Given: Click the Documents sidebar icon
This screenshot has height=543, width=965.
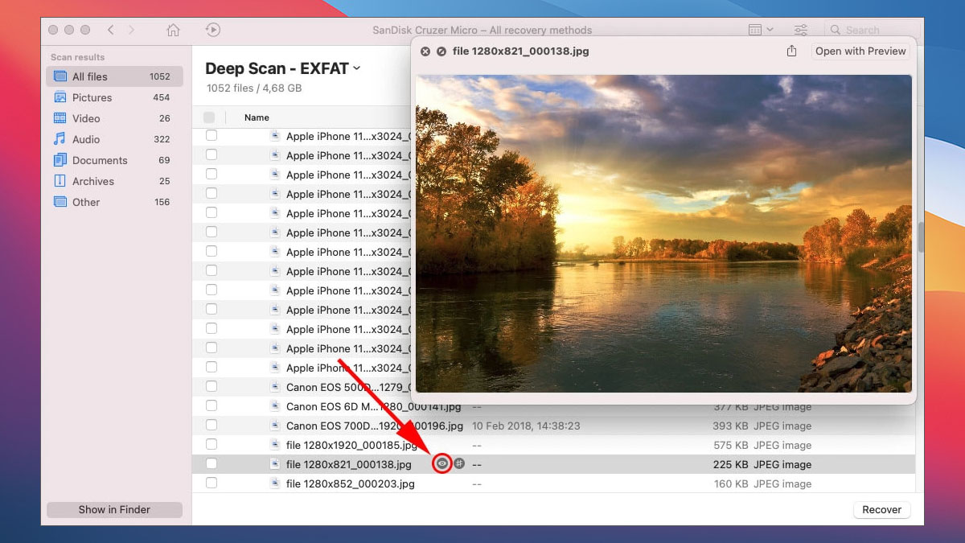Looking at the screenshot, I should coord(60,160).
